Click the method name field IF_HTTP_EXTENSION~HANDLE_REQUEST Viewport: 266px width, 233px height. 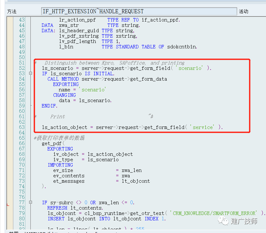(139, 11)
